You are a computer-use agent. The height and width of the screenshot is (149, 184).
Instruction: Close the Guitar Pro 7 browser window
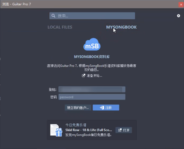(x=181, y=5)
